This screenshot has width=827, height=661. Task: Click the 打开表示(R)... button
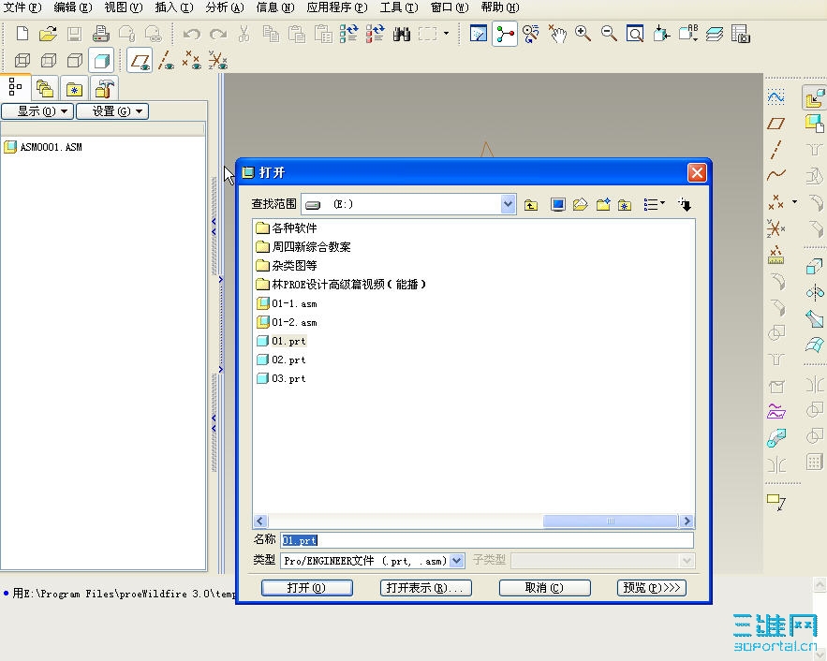(x=425, y=588)
